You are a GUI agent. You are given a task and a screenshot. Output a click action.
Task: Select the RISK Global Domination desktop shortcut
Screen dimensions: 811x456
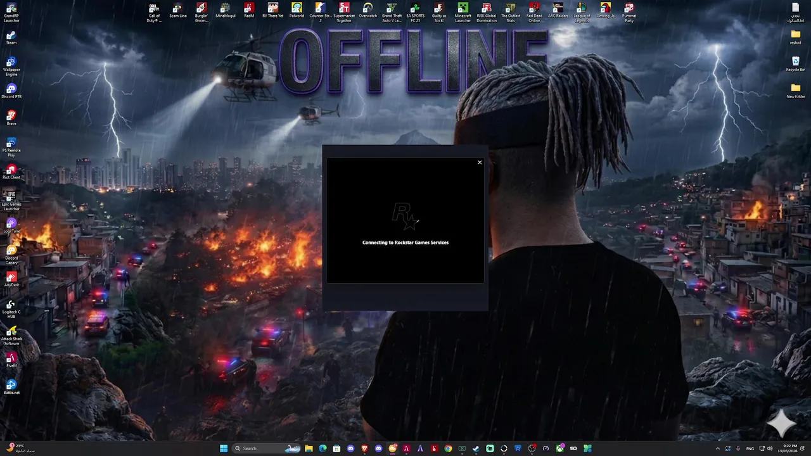[x=487, y=13]
